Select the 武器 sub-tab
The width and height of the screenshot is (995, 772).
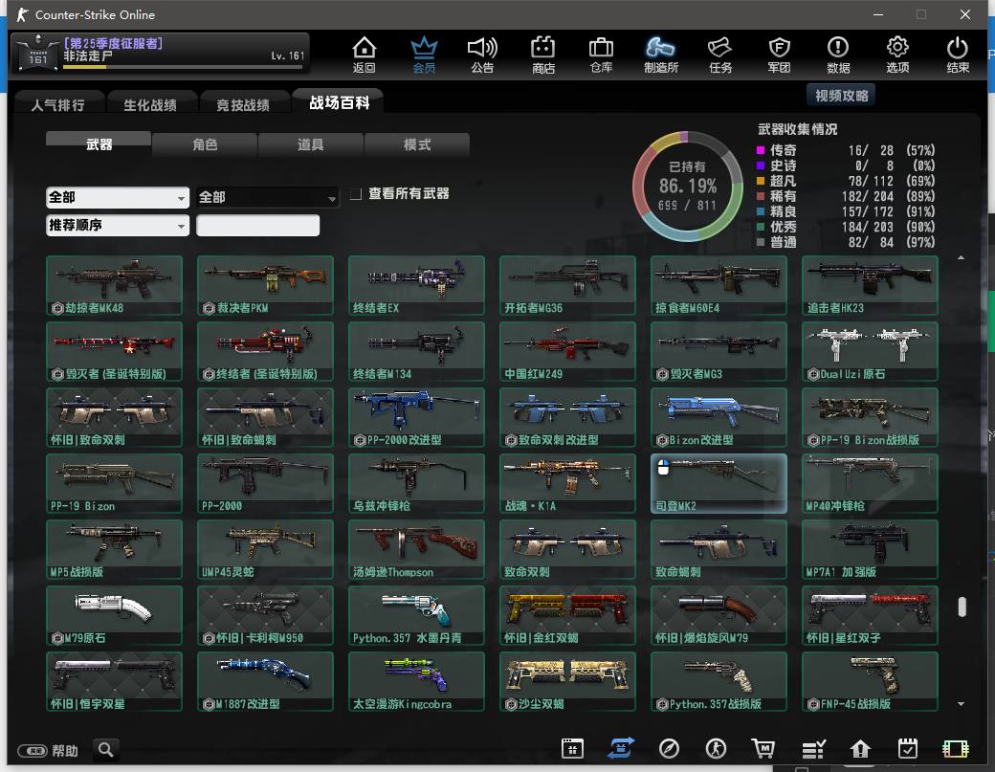[99, 143]
